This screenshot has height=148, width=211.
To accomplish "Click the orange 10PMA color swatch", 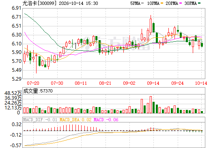I will click(162, 3).
